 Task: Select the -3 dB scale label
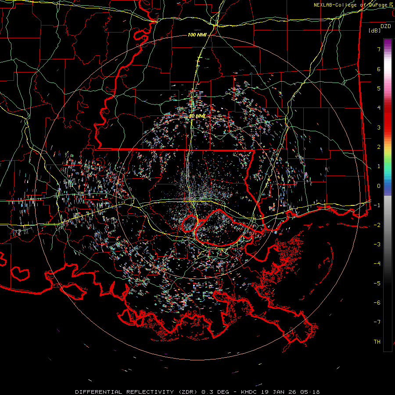377,244
